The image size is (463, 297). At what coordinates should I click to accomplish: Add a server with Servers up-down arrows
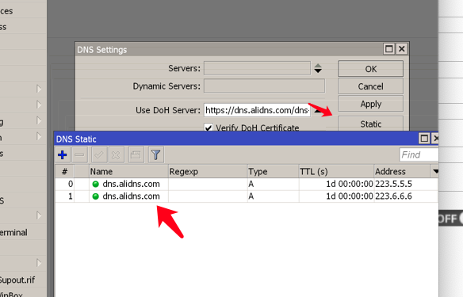pyautogui.click(x=318, y=68)
